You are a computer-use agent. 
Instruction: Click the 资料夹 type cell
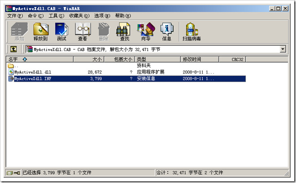click(x=144, y=65)
